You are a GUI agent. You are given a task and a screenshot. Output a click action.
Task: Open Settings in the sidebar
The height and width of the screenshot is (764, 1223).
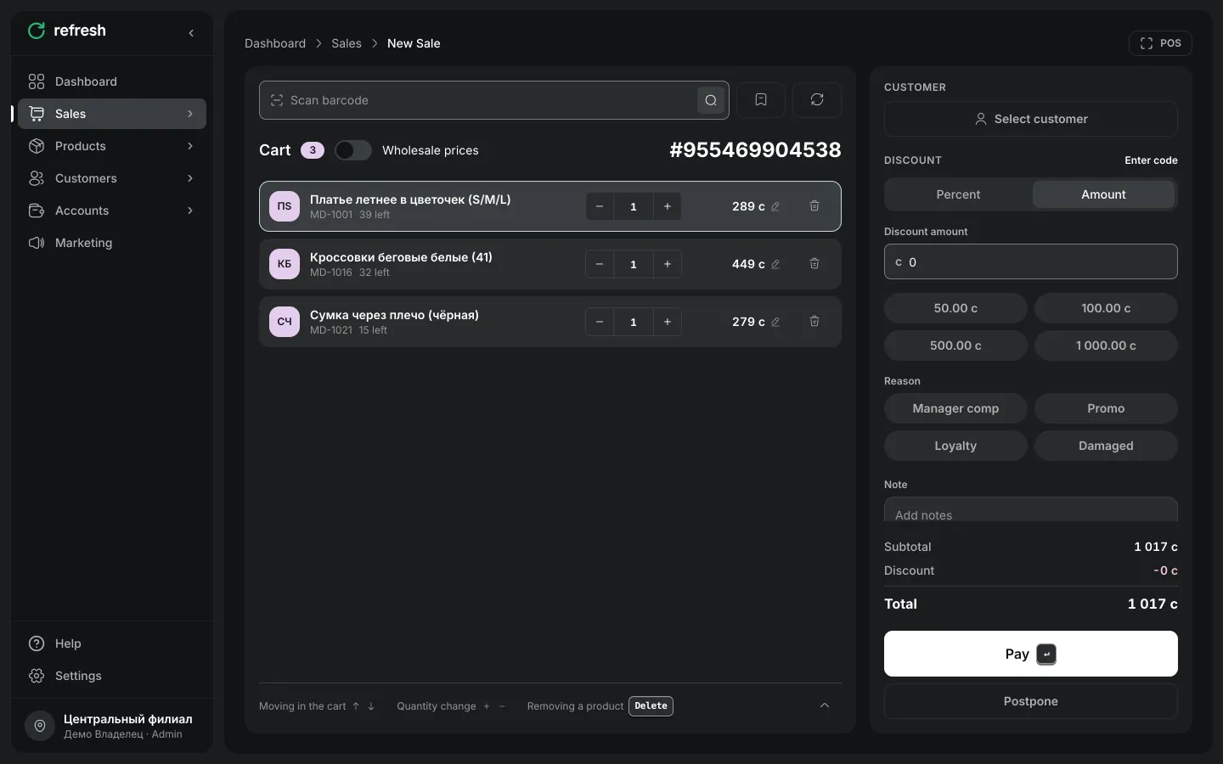112,676
